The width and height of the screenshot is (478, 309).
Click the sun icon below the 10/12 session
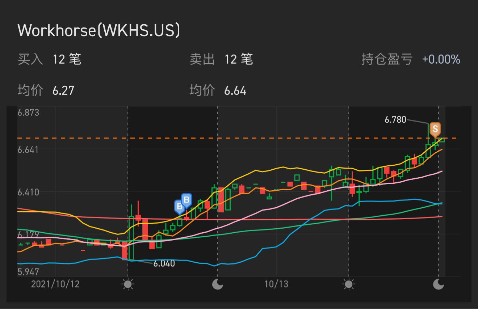tap(128, 284)
